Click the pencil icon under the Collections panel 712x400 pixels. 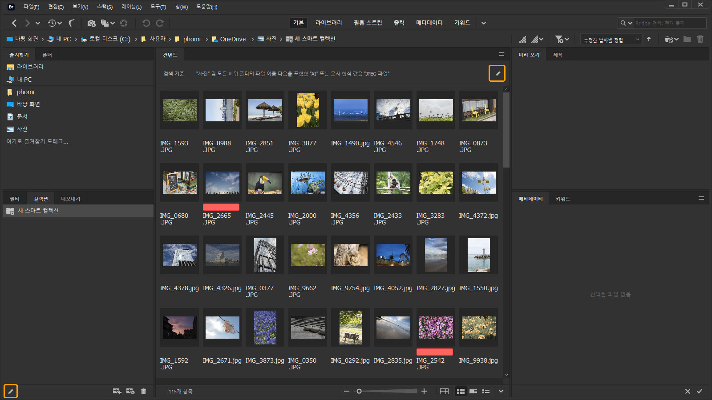click(x=10, y=391)
